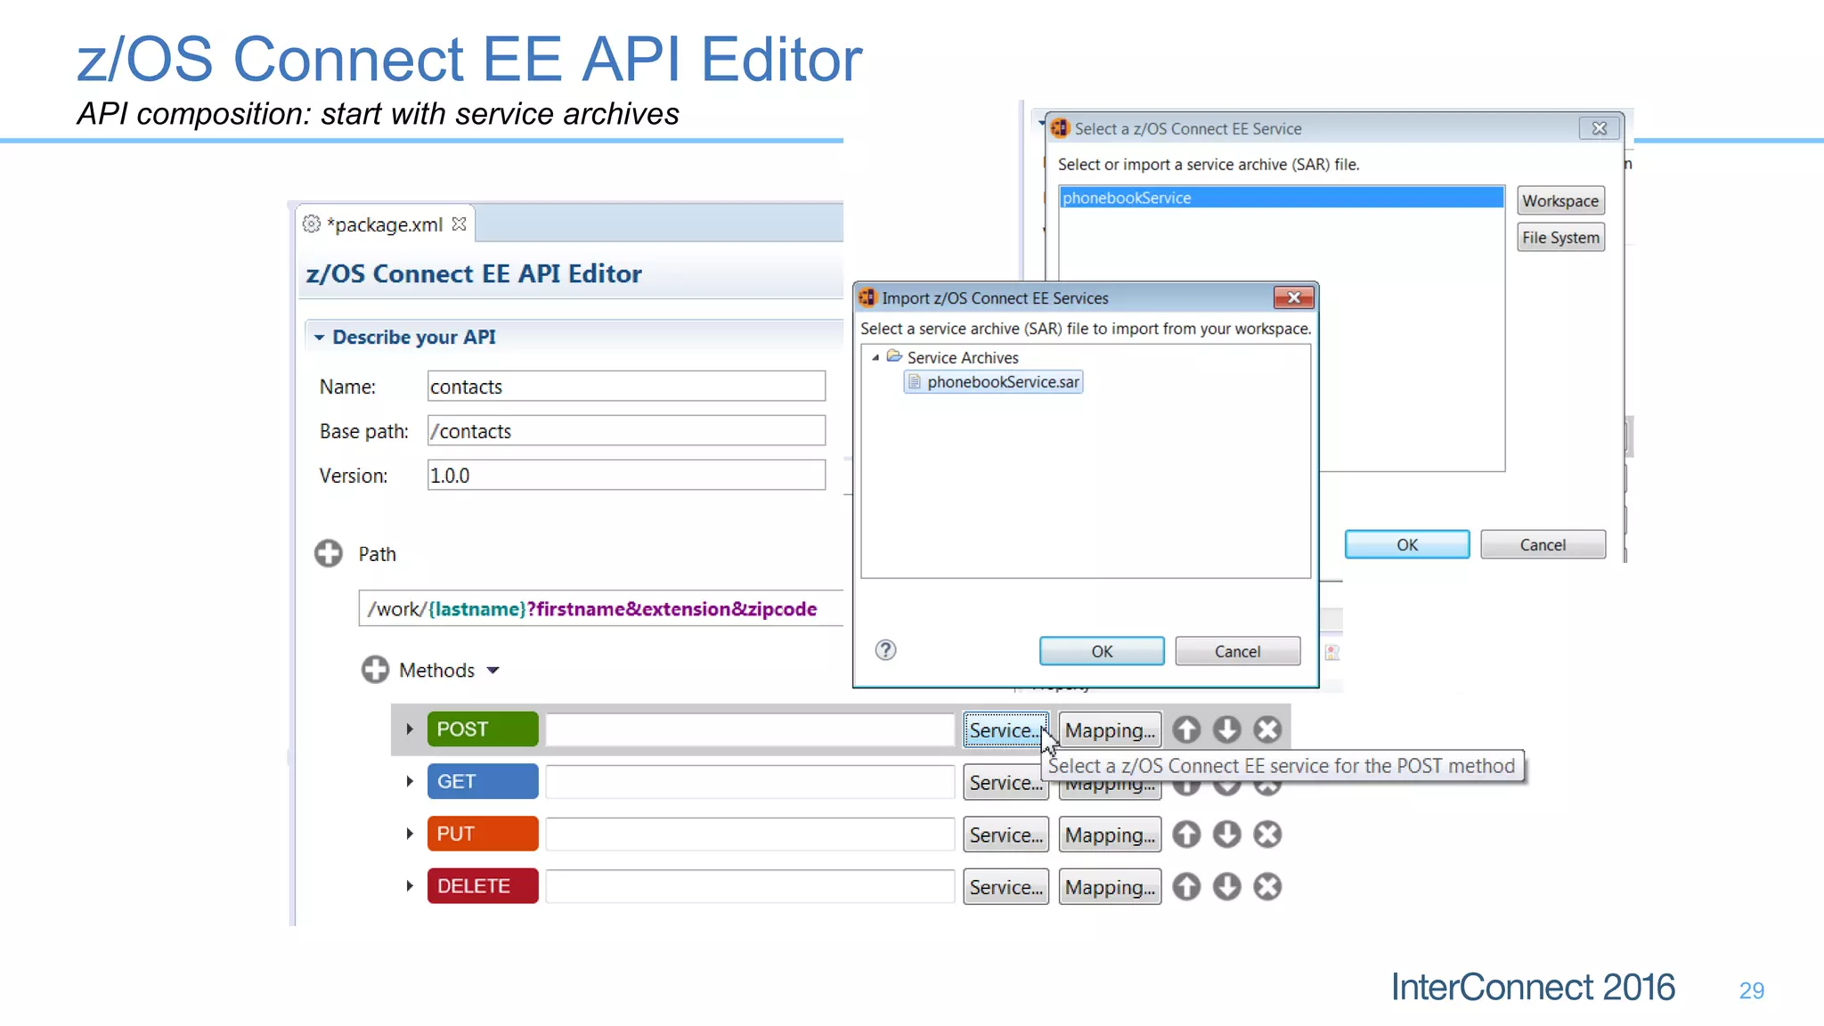Open Service... for the PUT method
This screenshot has height=1026, width=1824.
pyautogui.click(x=1006, y=835)
